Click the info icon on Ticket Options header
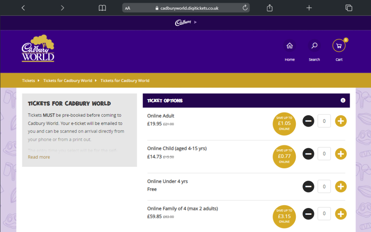371x232 pixels. tap(343, 100)
